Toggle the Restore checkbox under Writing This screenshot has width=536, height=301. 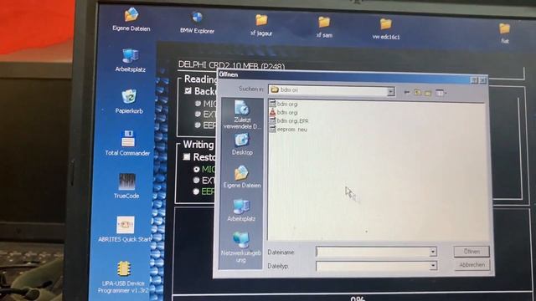(187, 156)
